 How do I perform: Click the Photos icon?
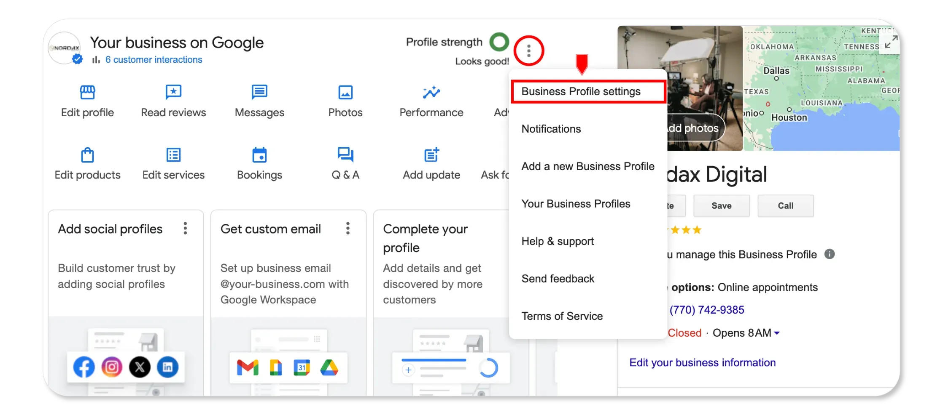[x=345, y=92]
